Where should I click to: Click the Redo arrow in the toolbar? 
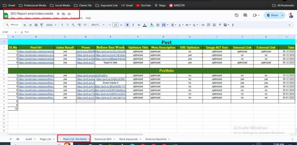pos(30,25)
